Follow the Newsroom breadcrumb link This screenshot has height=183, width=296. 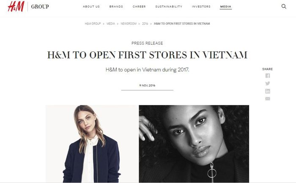129,24
